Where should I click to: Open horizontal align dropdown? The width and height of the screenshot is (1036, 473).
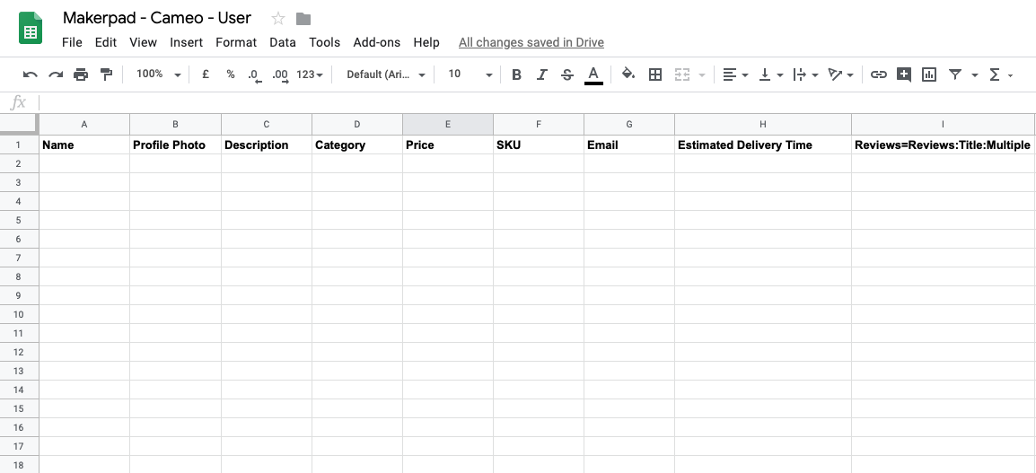pos(735,74)
